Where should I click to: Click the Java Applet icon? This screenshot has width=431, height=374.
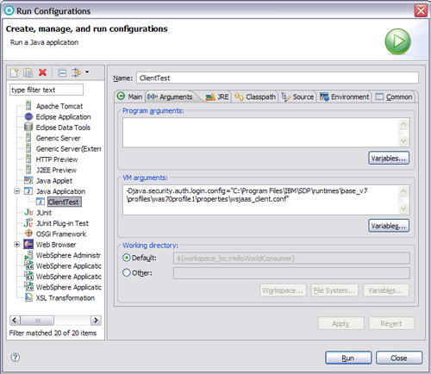(x=28, y=180)
